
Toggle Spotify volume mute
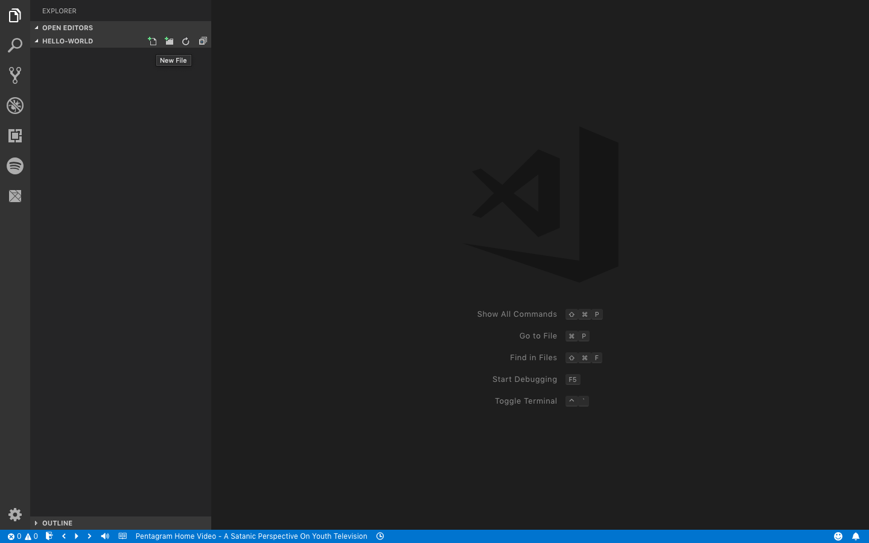(105, 536)
